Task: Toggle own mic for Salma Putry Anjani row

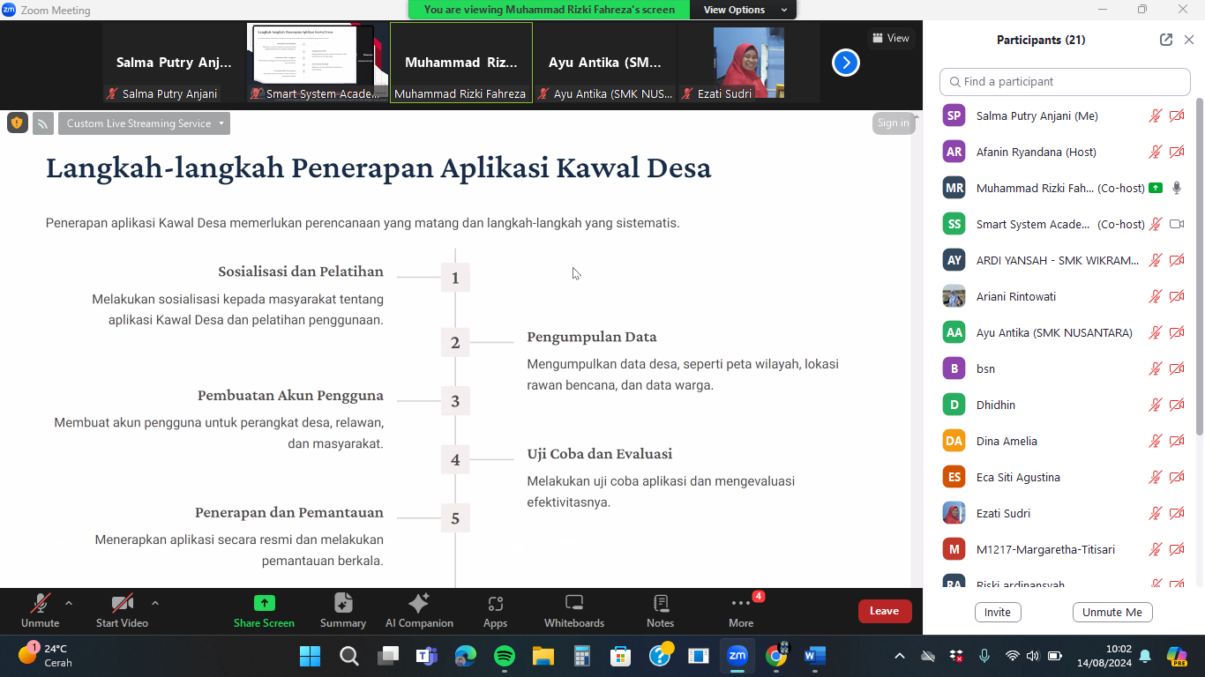Action: (x=1156, y=115)
